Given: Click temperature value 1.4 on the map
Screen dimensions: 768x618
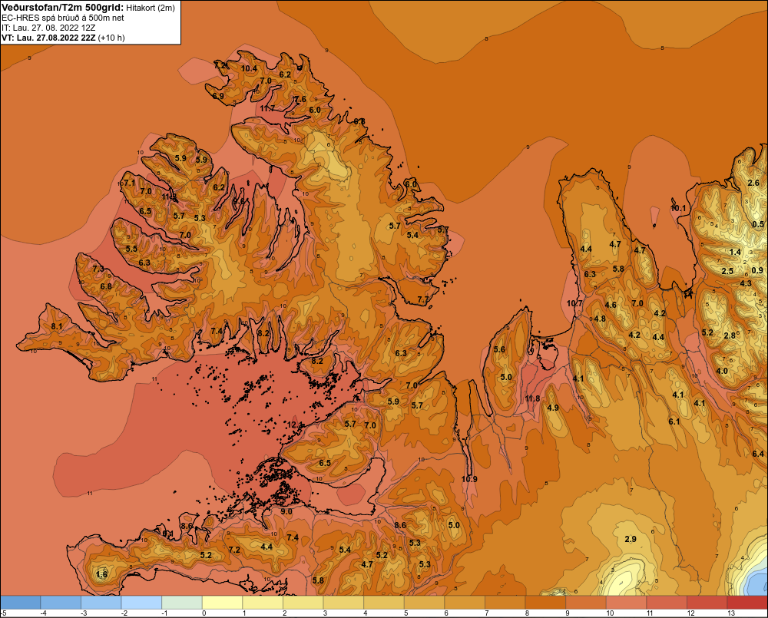Looking at the screenshot, I should click(735, 253).
